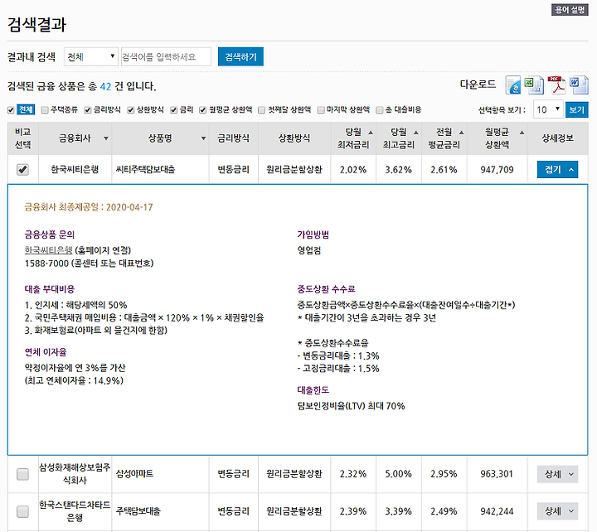Viewport: 597px width, 532px height.
Task: Click the 2.02% lowest rate cell
Action: coord(353,169)
